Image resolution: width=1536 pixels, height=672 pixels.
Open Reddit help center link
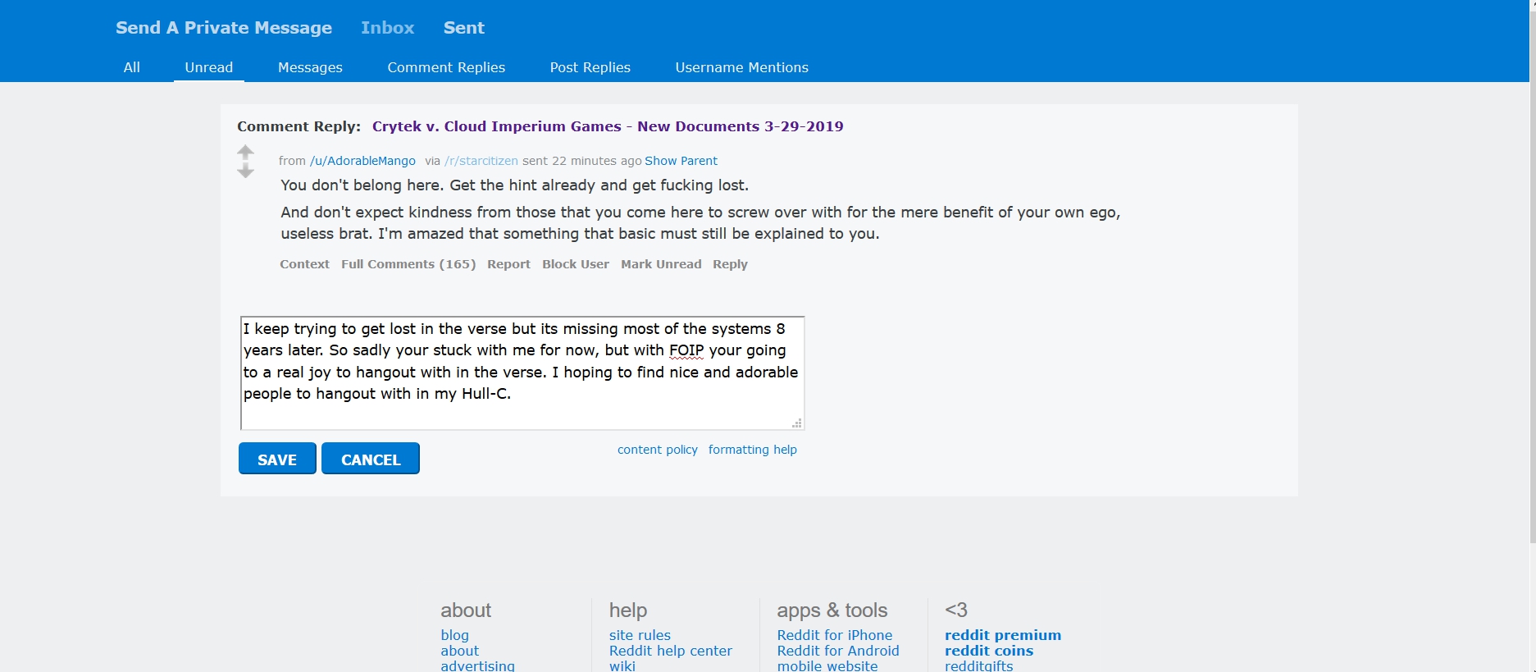tap(671, 651)
